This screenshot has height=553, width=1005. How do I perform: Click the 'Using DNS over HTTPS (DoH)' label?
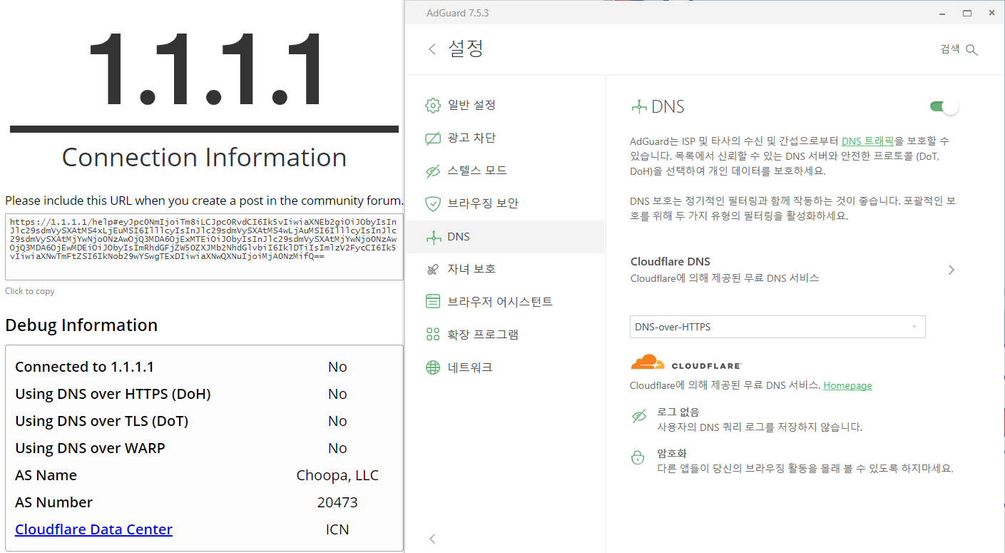click(113, 394)
